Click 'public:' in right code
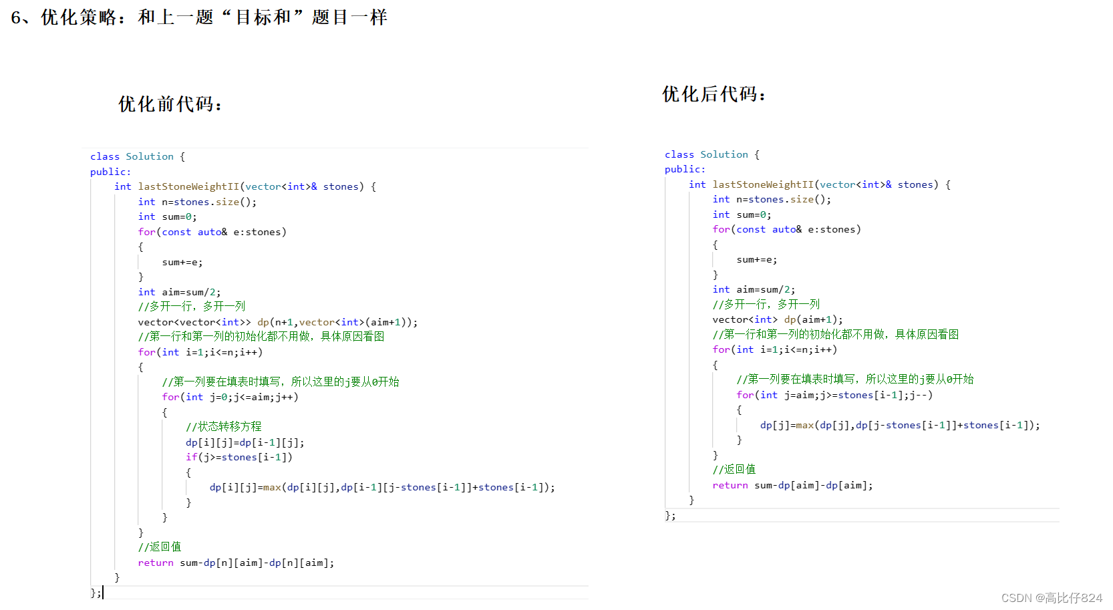 [685, 169]
